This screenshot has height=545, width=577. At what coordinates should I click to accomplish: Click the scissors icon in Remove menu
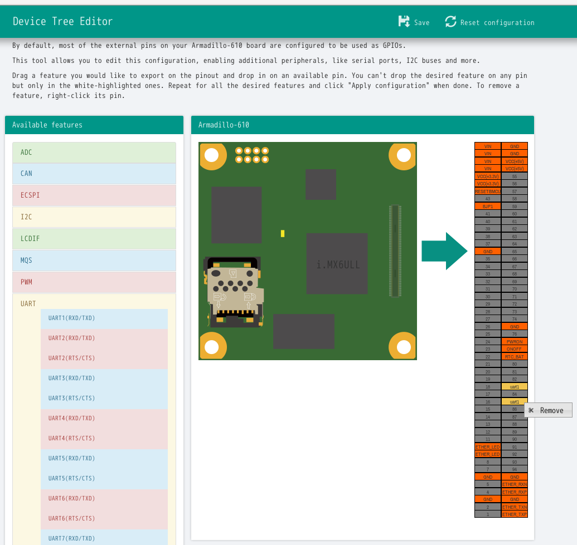(531, 410)
